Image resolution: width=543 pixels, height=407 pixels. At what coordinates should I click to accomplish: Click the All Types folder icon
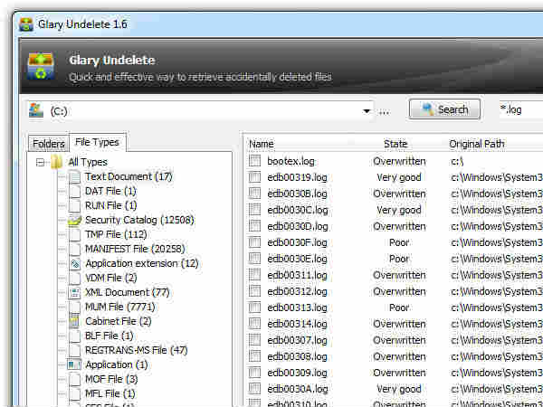point(56,162)
